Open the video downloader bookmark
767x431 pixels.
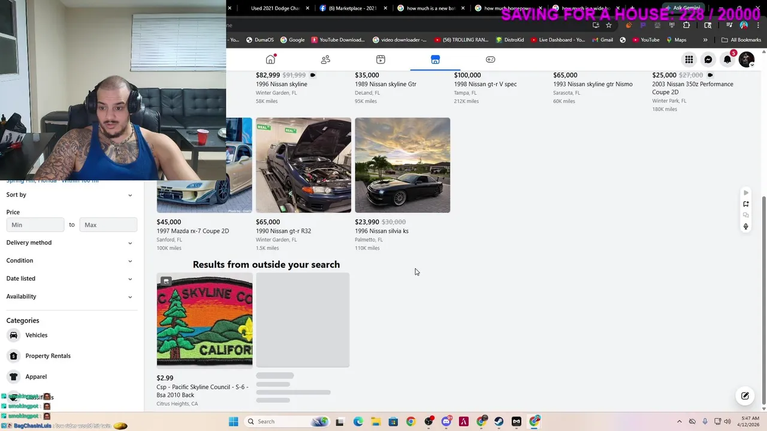click(400, 40)
